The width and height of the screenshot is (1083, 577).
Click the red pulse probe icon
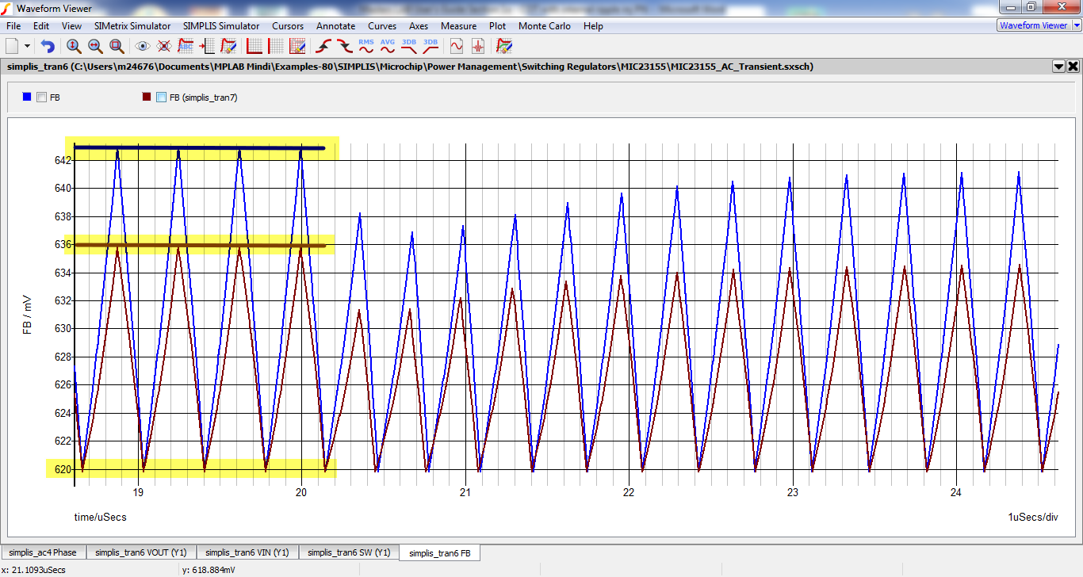478,46
